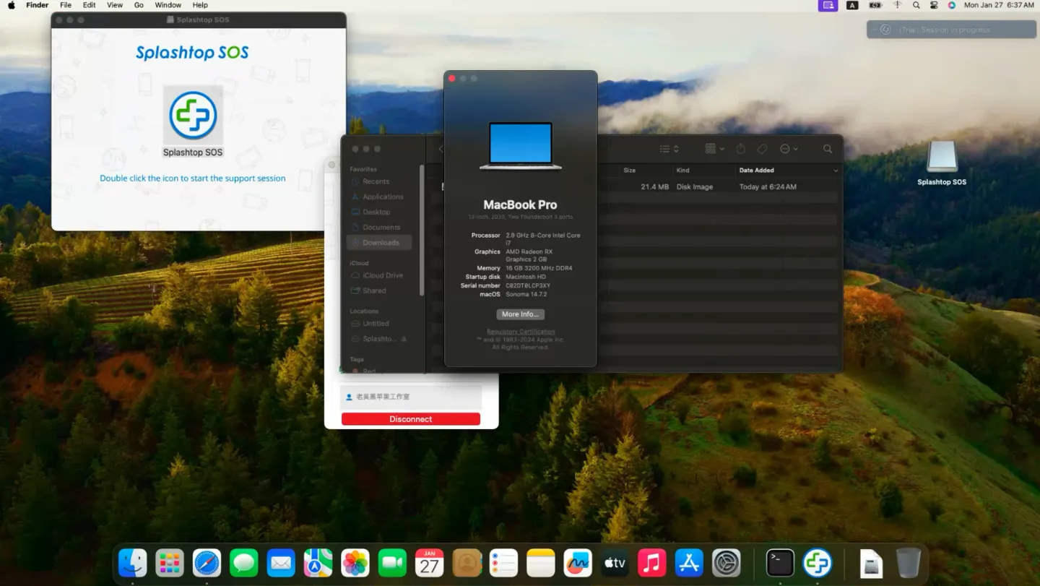The width and height of the screenshot is (1040, 586).
Task: Expand the Finder group-by dropdown
Action: pyautogui.click(x=714, y=149)
